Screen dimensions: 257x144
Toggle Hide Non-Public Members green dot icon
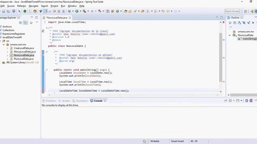tap(253, 23)
